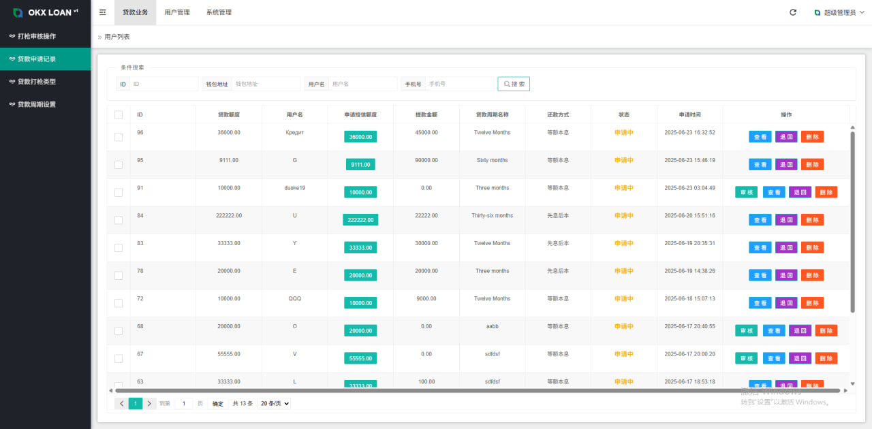Image resolution: width=872 pixels, height=429 pixels.
Task: Click the OKX LOAN logo icon
Action: [18, 12]
